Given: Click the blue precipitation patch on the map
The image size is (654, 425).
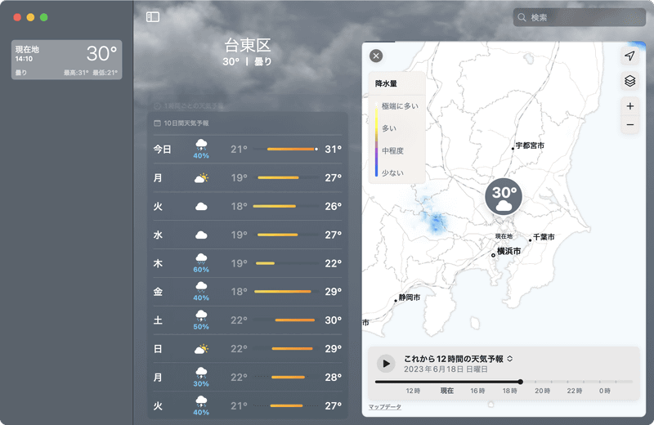Looking at the screenshot, I should click(x=437, y=222).
